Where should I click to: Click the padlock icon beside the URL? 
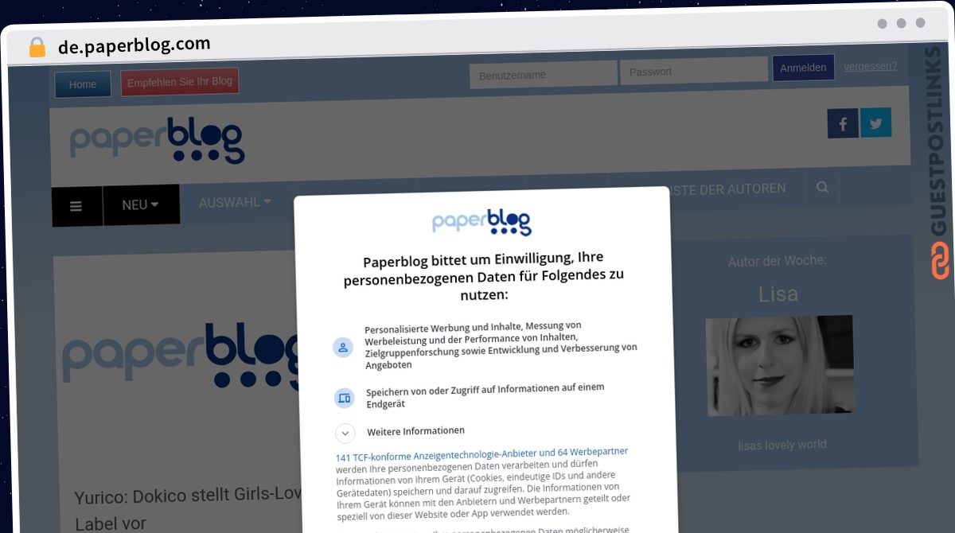coord(37,47)
